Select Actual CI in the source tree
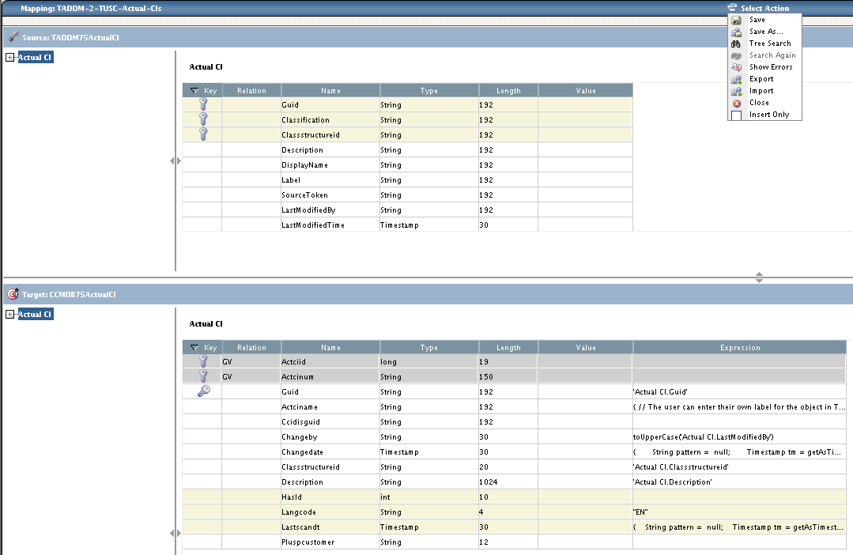The width and height of the screenshot is (853, 555). pyautogui.click(x=36, y=57)
